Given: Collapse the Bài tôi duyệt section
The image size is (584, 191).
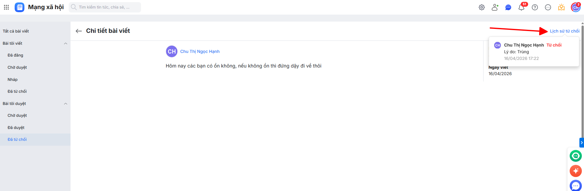Looking at the screenshot, I should coord(66,104).
